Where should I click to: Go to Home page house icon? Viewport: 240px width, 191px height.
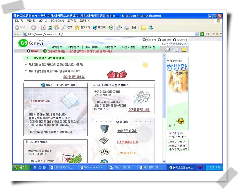[x=56, y=27]
